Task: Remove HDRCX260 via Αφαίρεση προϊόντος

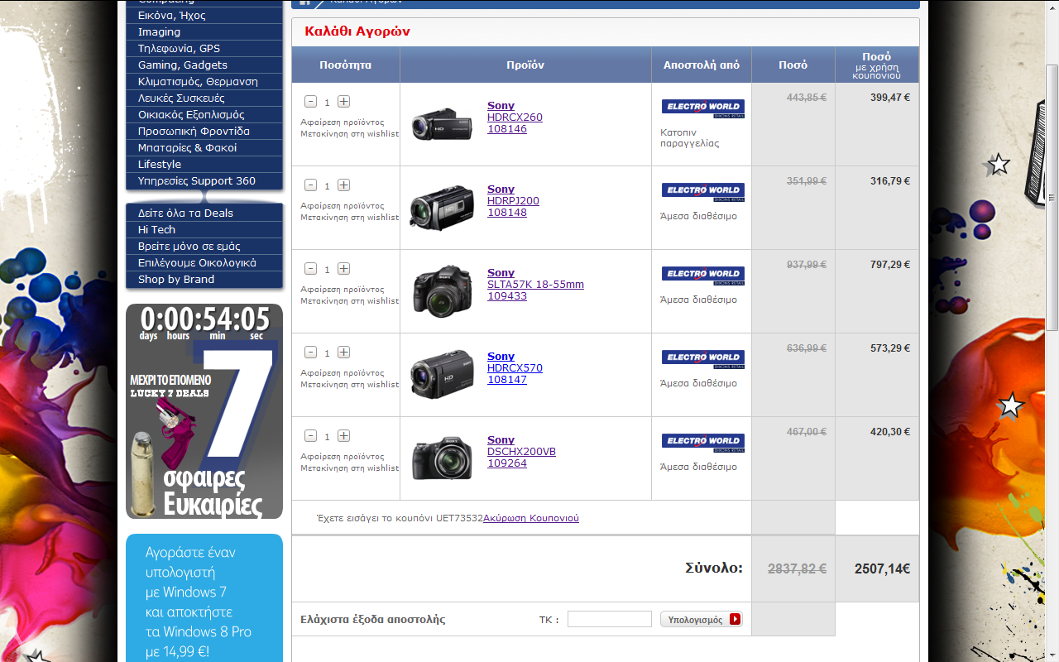Action: (343, 122)
